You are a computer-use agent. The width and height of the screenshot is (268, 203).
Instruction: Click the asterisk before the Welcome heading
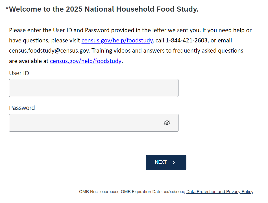(7, 9)
